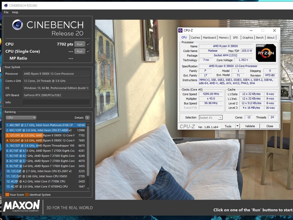Click the ranking list scroll down arrow
Image resolution: width=293 pixels, height=220 pixels.
point(88,189)
